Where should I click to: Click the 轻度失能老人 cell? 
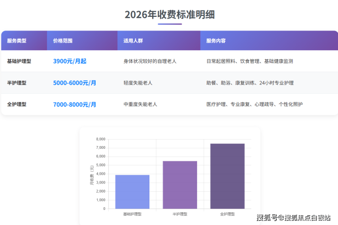(x=138, y=83)
